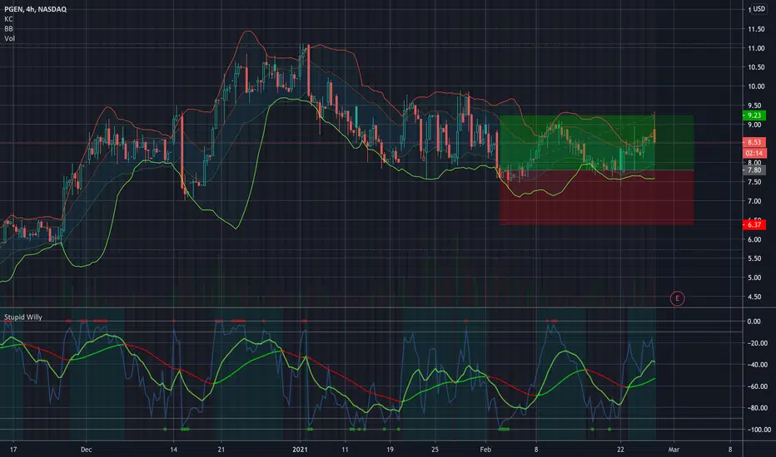776x457 pixels.
Task: Click the gray 7.80 entry price label
Action: (754, 170)
